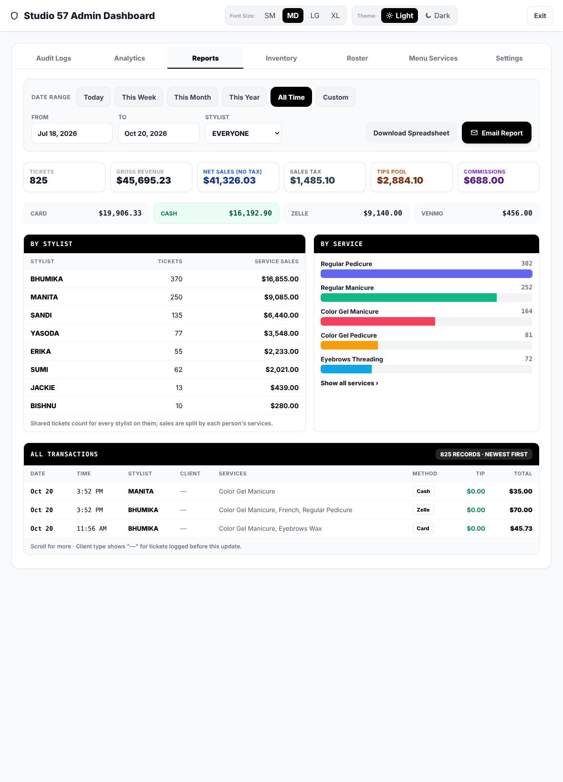Click the Cash payment total card
This screenshot has width=563, height=782.
pos(216,213)
